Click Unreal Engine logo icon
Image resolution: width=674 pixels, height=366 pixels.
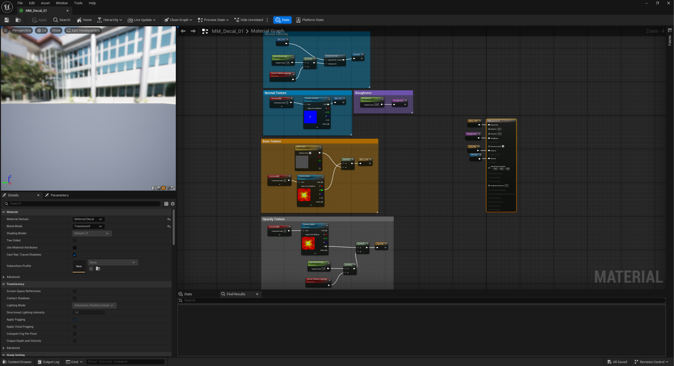pos(7,7)
